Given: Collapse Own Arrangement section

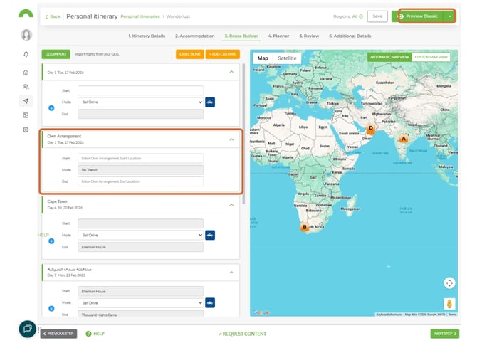Looking at the screenshot, I should (x=231, y=139).
